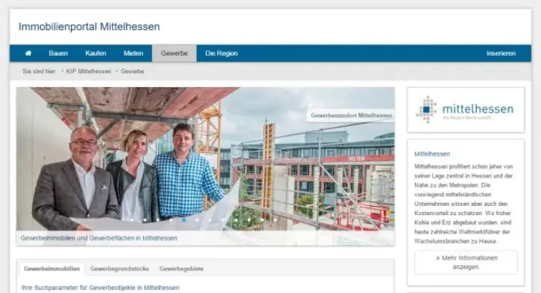Click the Mittelhessen logo image

pos(465,110)
